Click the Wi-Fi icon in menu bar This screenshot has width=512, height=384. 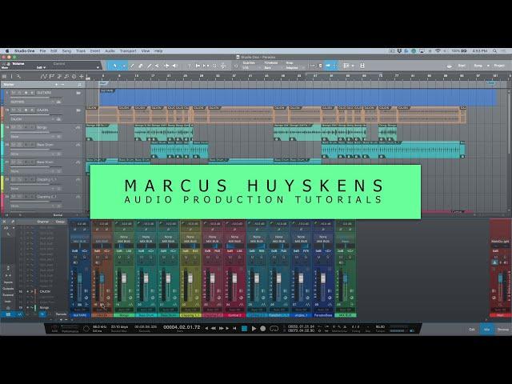[438, 51]
